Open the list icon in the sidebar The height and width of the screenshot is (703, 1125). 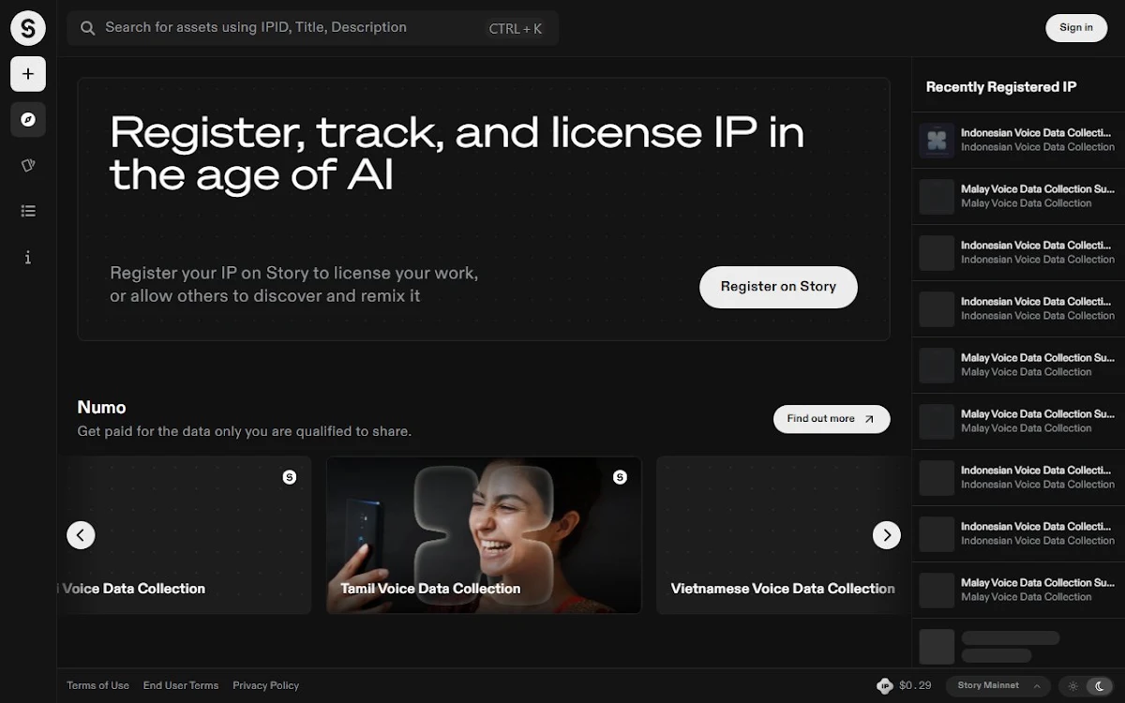click(28, 211)
